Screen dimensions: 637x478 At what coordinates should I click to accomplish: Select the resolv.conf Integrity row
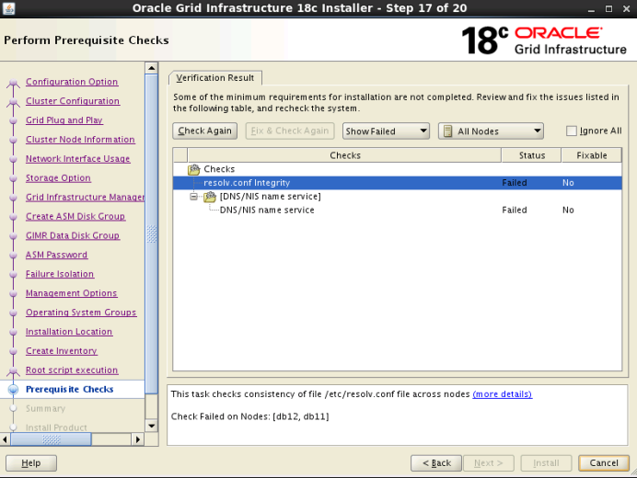[398, 183]
